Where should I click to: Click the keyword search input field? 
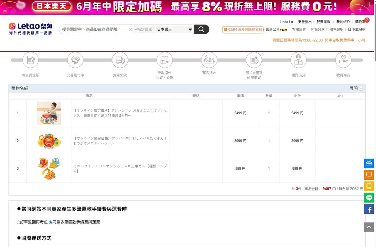point(94,29)
